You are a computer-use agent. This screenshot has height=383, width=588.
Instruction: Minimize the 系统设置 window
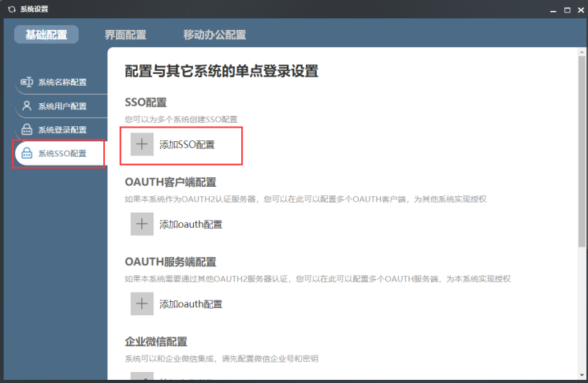553,10
